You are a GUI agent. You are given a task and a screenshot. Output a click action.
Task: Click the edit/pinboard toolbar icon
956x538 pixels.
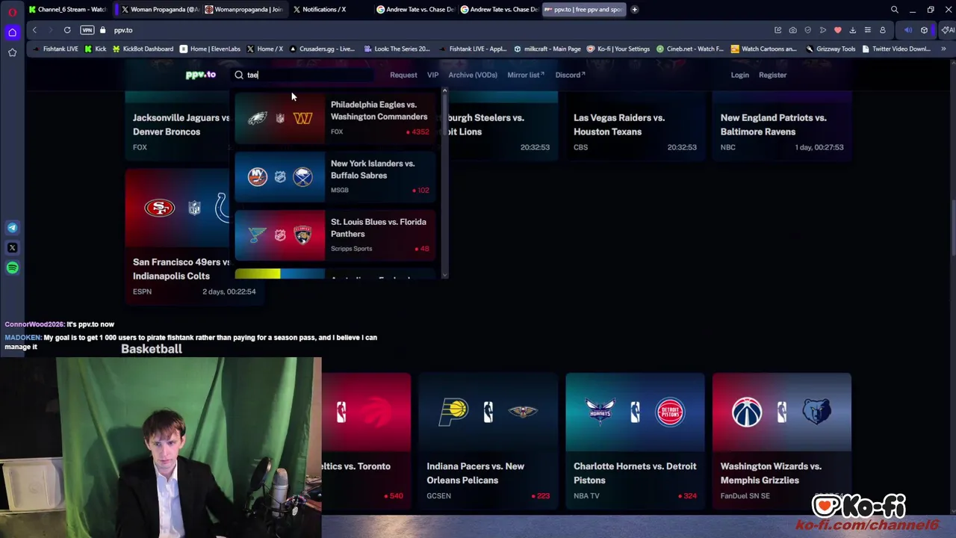coord(777,30)
